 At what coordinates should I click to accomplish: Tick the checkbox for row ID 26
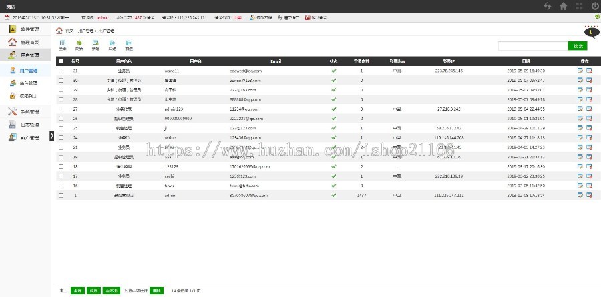coord(61,119)
